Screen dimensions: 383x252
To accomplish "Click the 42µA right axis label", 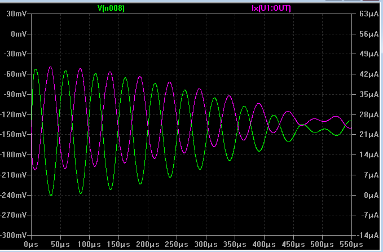I will click(369, 74).
